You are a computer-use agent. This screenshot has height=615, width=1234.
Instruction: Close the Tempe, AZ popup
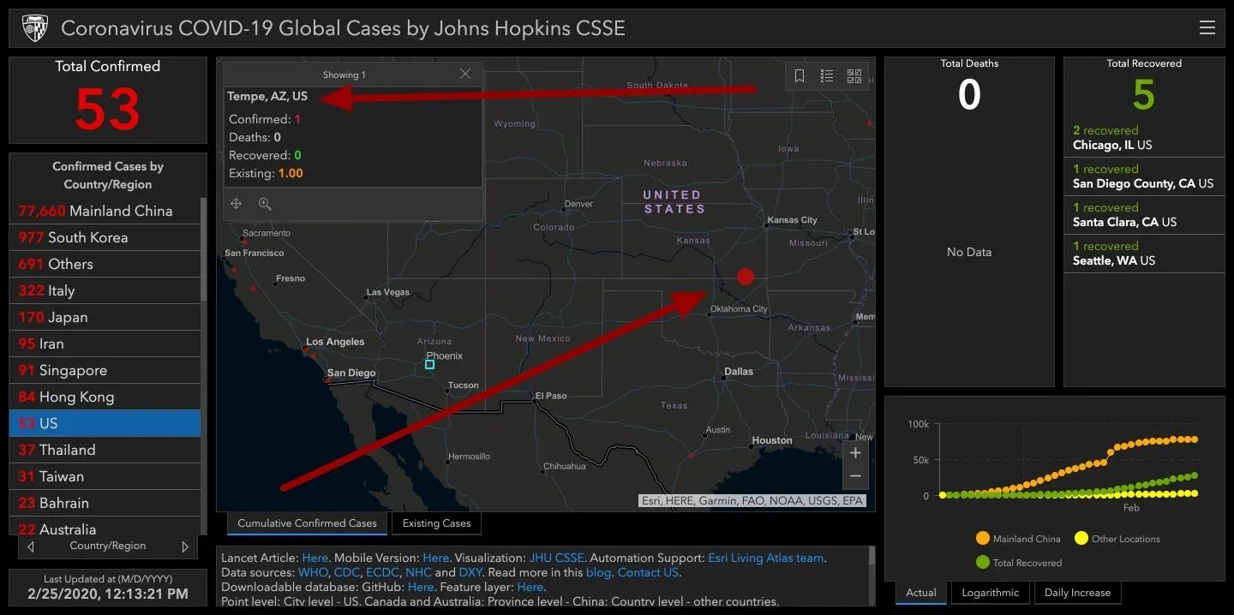tap(465, 75)
